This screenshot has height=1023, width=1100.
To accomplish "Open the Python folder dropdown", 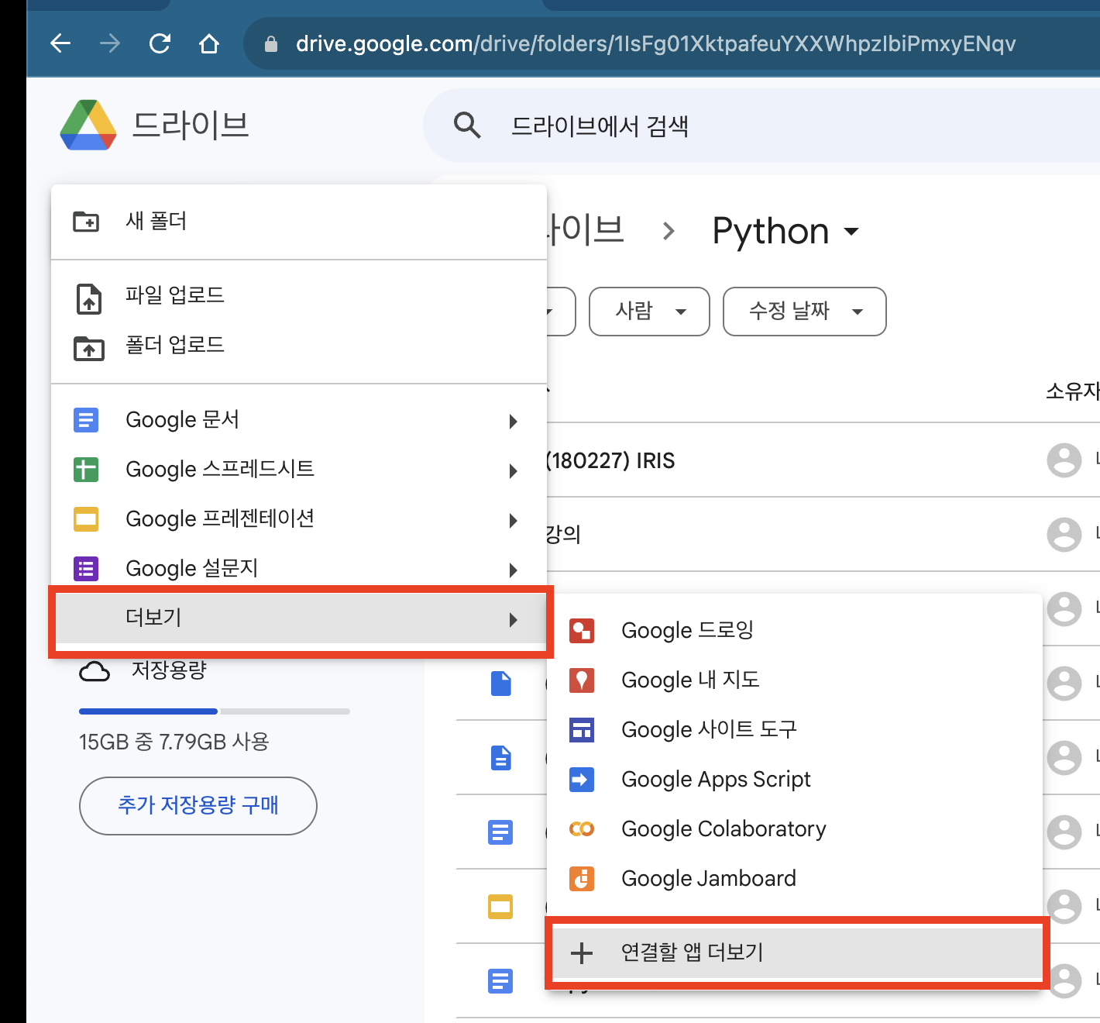I will tap(851, 232).
